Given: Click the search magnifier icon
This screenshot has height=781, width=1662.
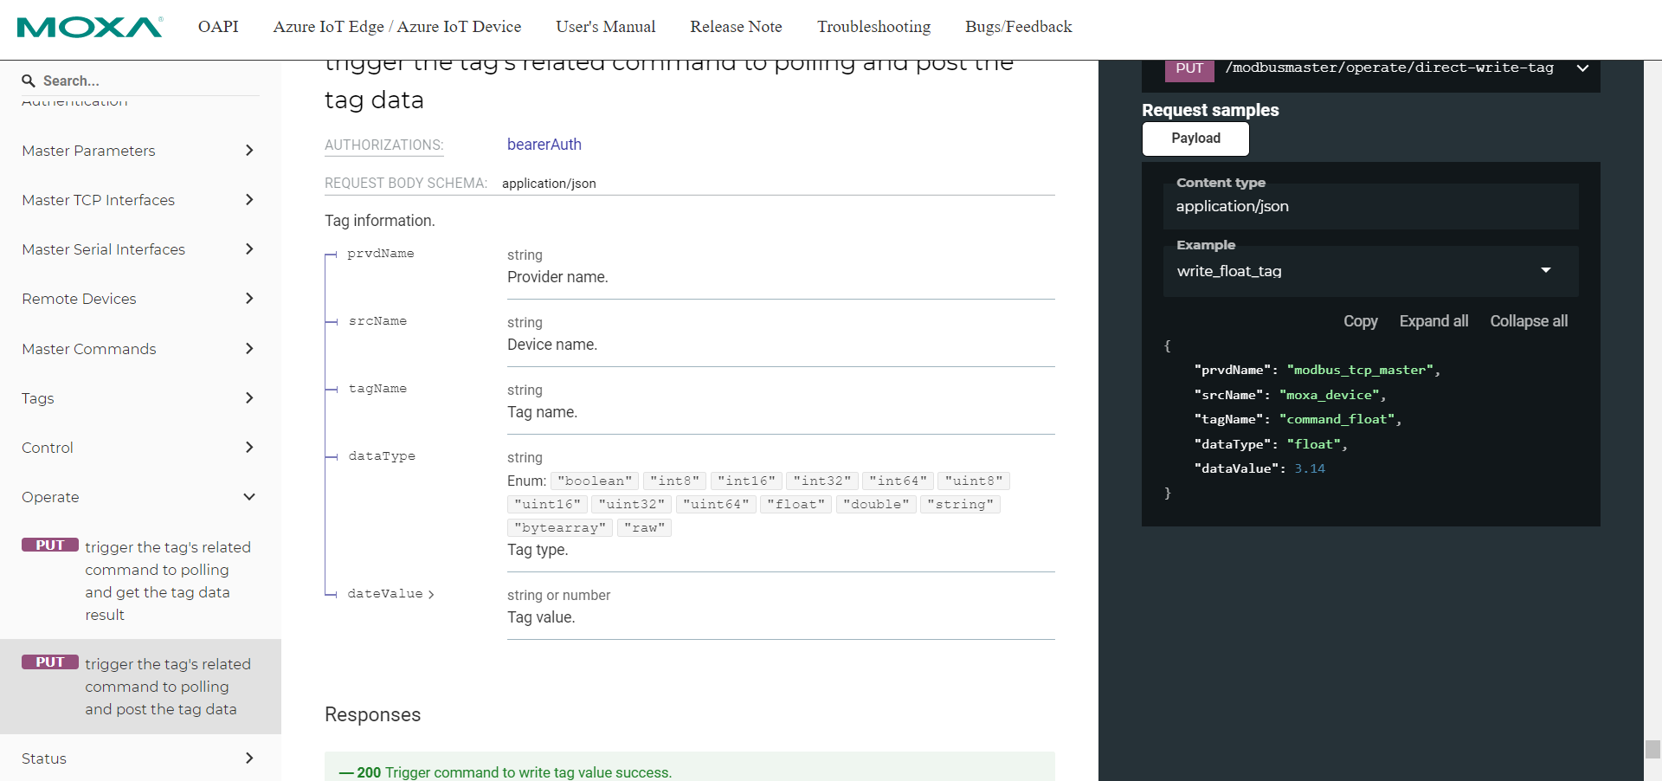Looking at the screenshot, I should 29,81.
